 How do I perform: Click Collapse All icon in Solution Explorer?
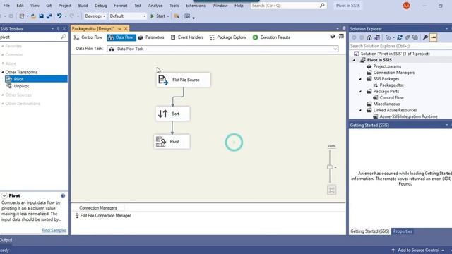pos(408,37)
